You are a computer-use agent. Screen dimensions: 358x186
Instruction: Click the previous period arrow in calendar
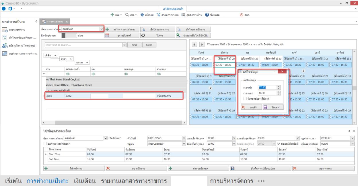point(194,44)
